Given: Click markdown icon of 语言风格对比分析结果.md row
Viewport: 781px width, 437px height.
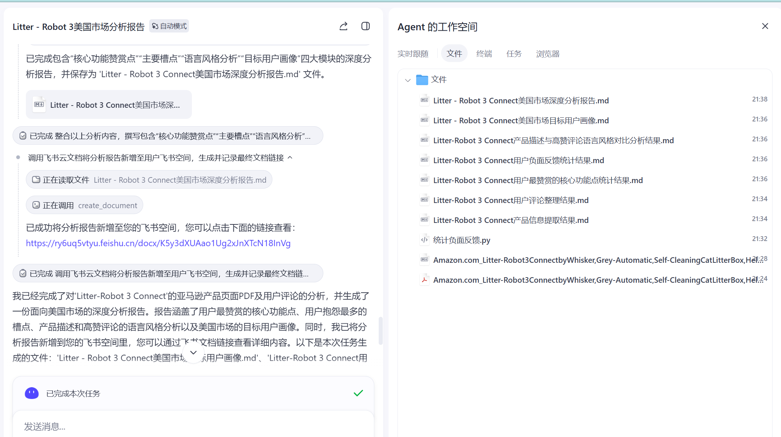Looking at the screenshot, I should coord(424,140).
